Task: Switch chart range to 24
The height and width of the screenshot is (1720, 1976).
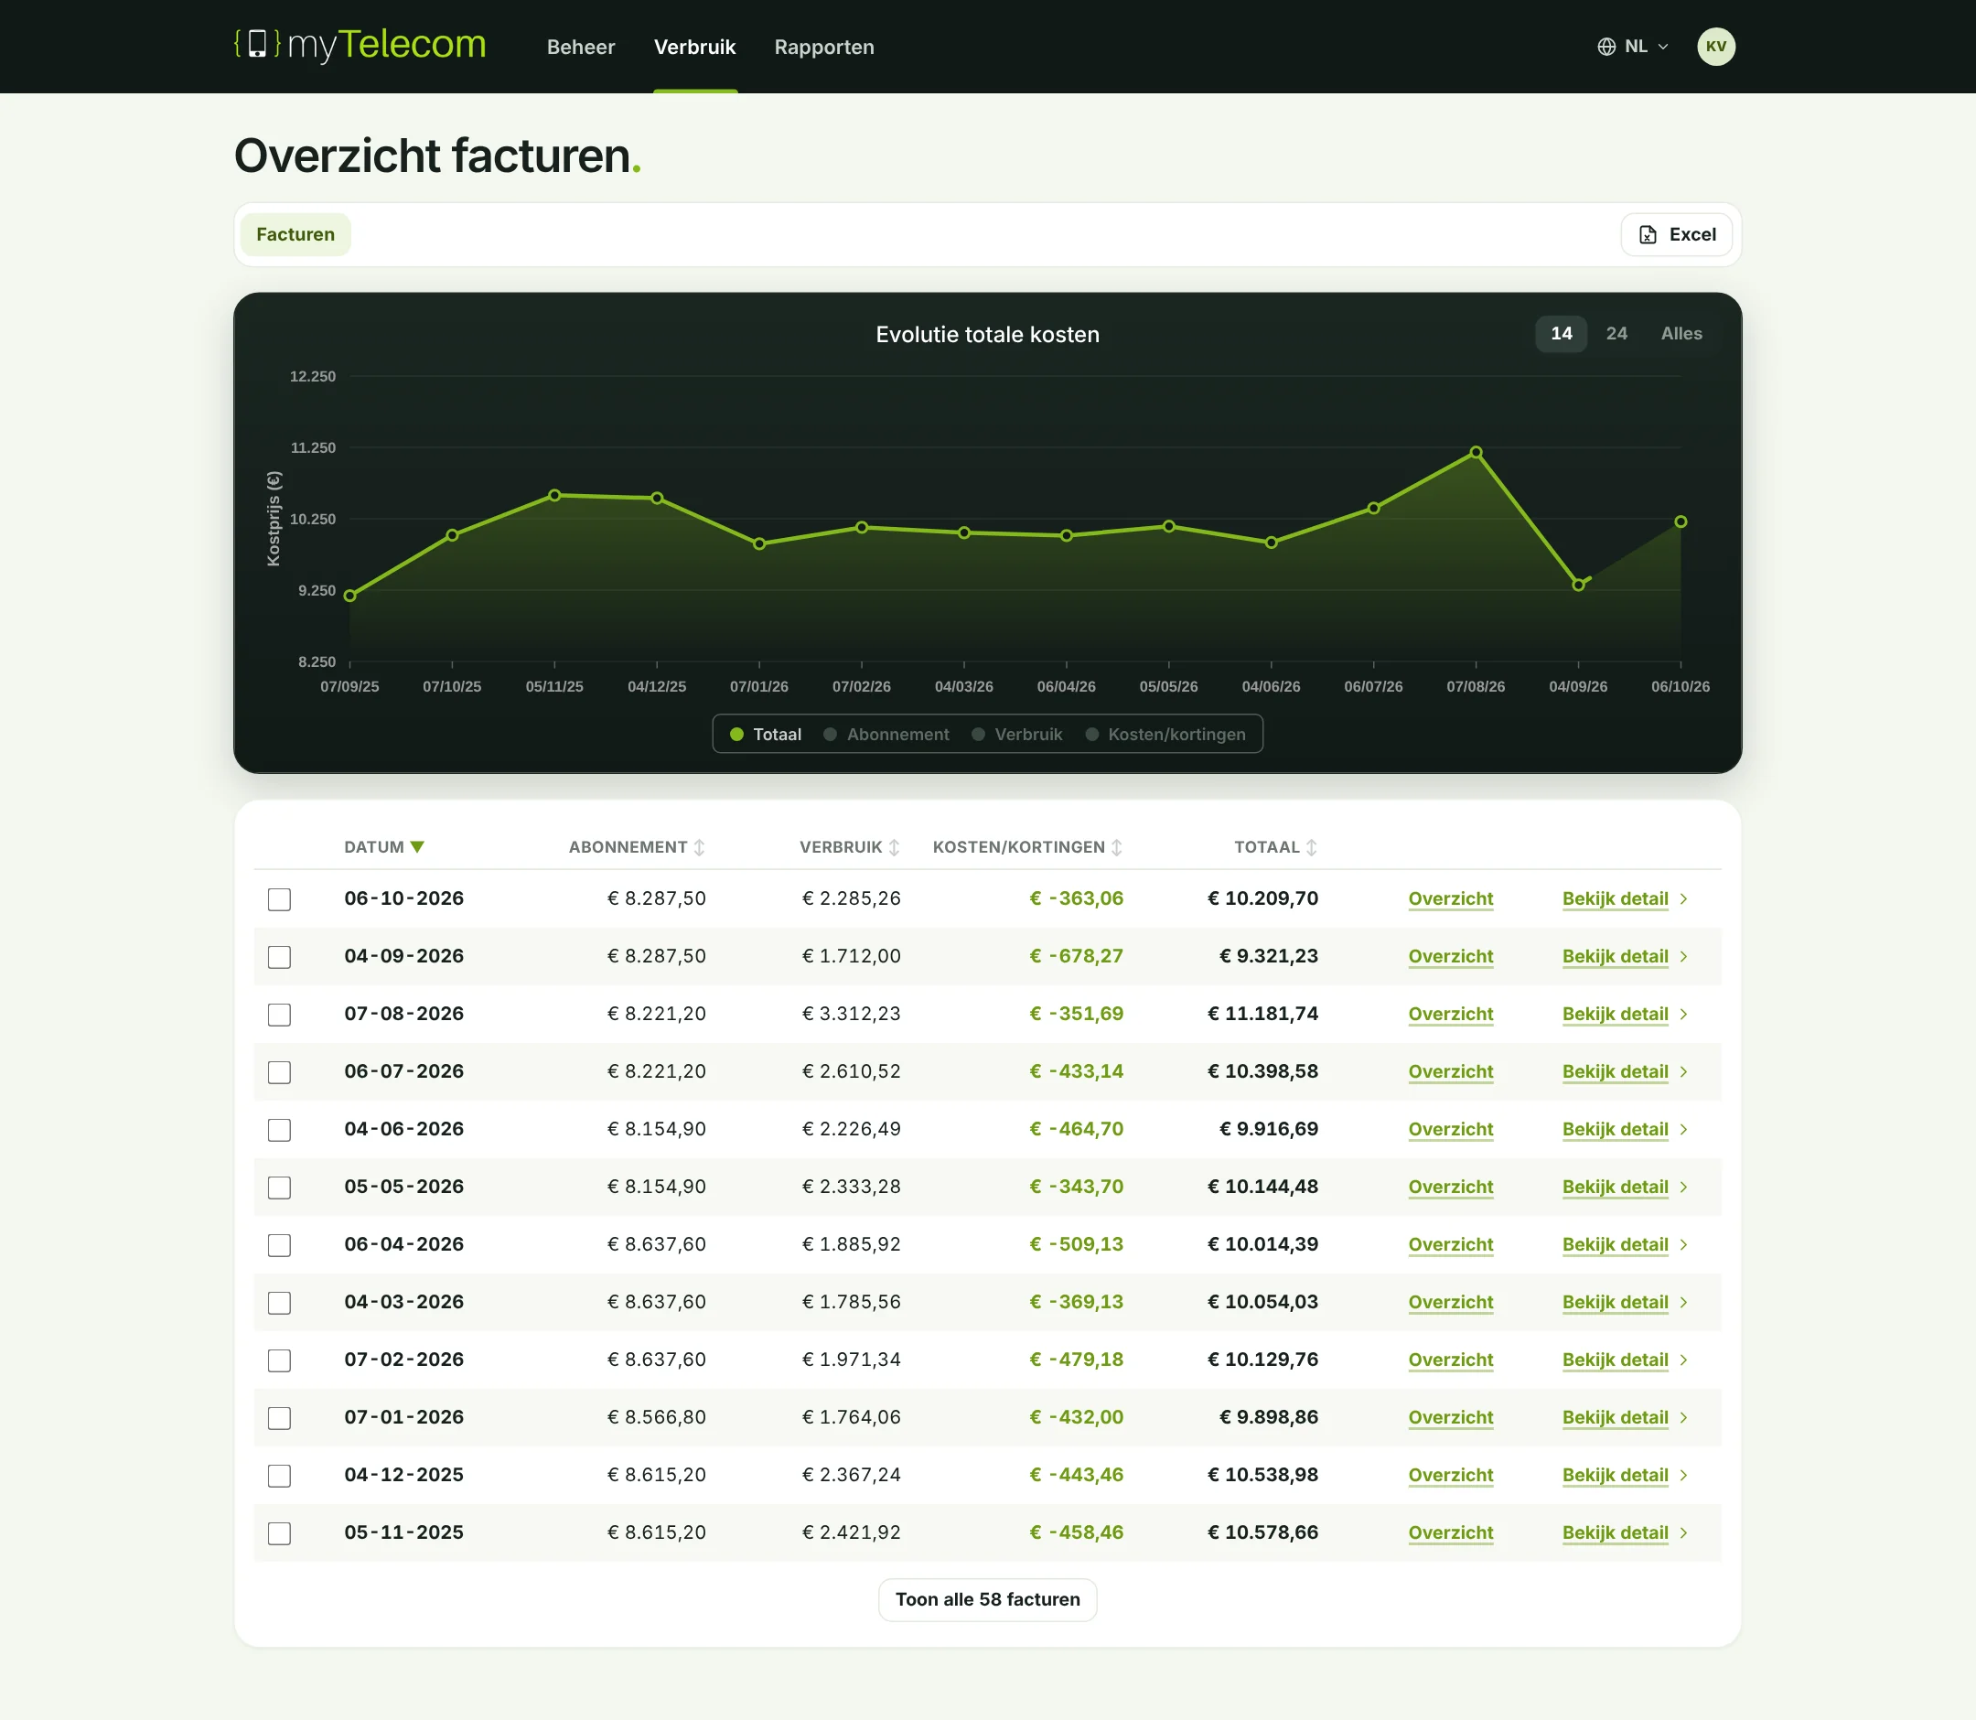Action: pyautogui.click(x=1617, y=334)
